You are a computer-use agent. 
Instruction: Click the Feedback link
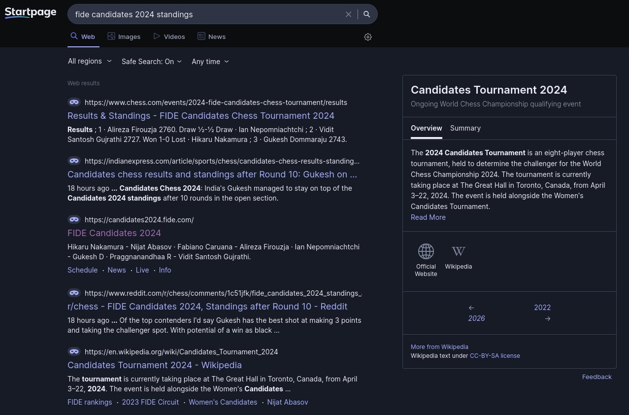[x=596, y=377]
